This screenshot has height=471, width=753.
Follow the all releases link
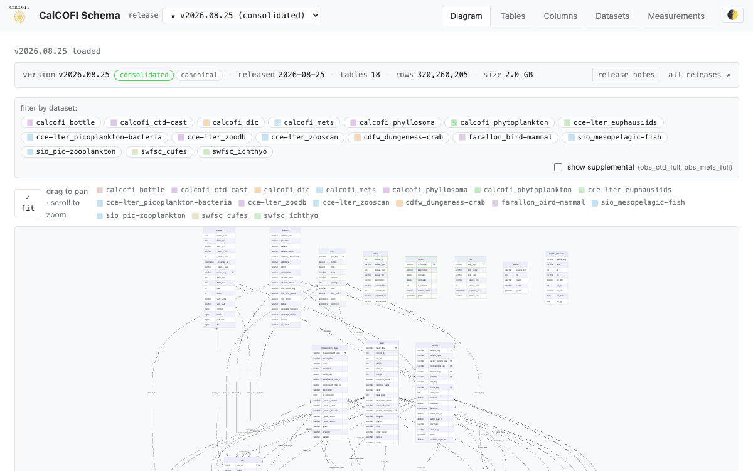(699, 75)
